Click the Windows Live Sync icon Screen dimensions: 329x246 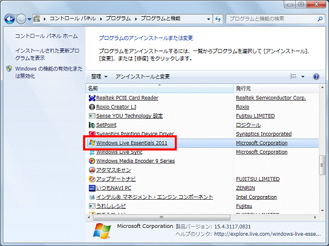(x=92, y=153)
